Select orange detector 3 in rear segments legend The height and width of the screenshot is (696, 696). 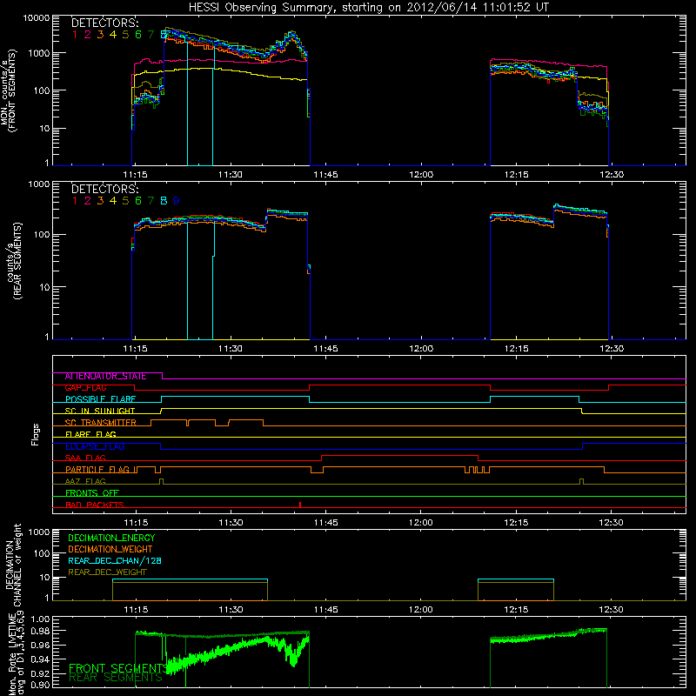click(100, 201)
